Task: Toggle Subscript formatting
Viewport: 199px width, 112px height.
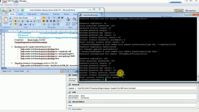Action: pos(31,21)
